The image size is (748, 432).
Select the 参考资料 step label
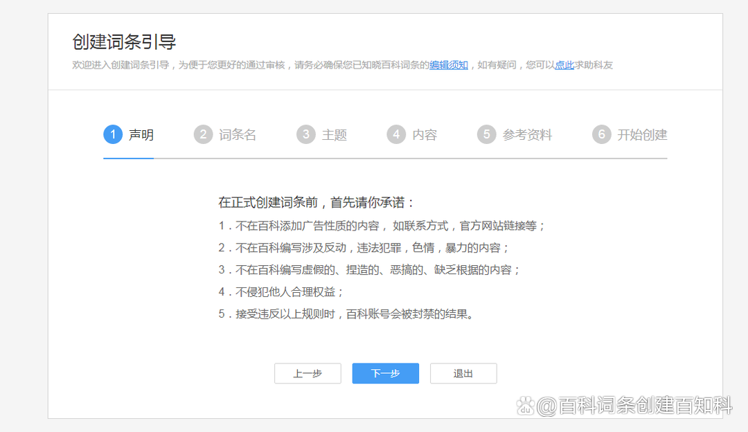click(527, 135)
